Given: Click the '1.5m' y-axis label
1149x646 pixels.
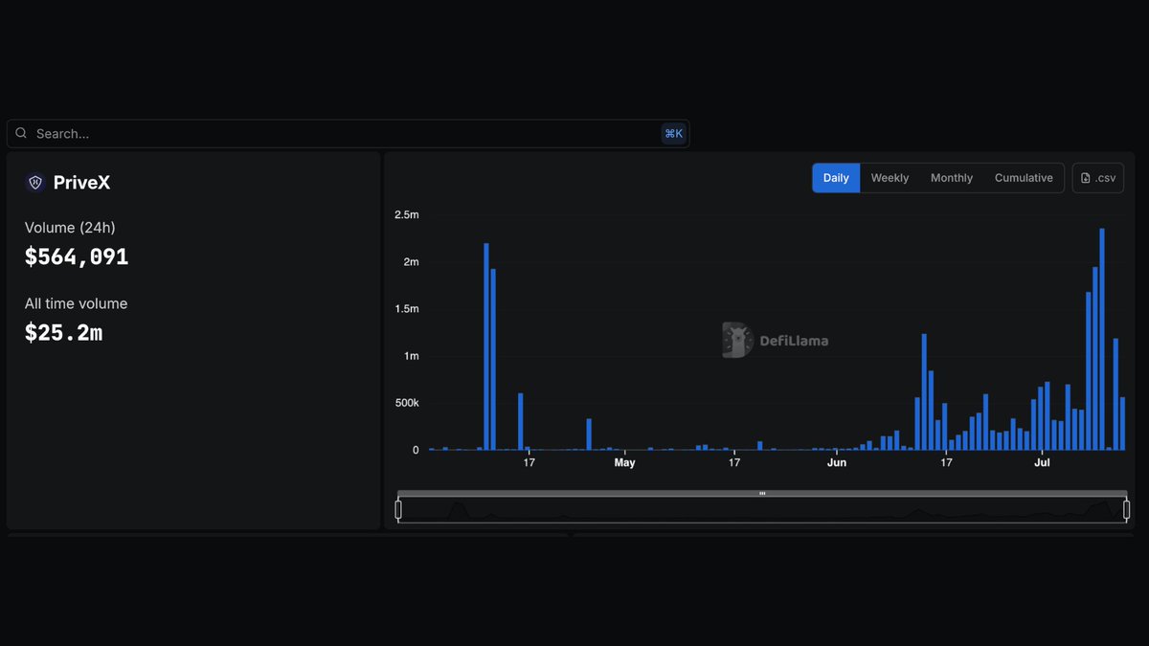Looking at the screenshot, I should click(407, 309).
